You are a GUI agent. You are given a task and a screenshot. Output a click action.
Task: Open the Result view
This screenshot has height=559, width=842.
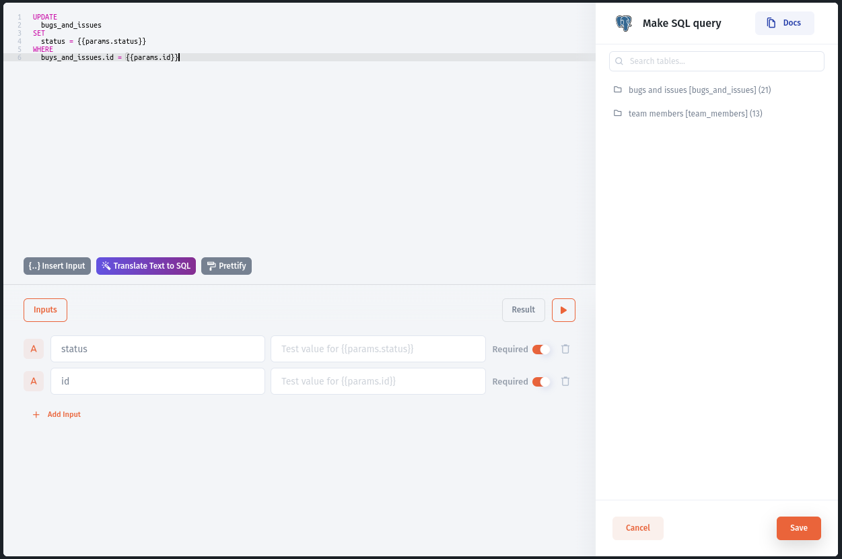523,310
